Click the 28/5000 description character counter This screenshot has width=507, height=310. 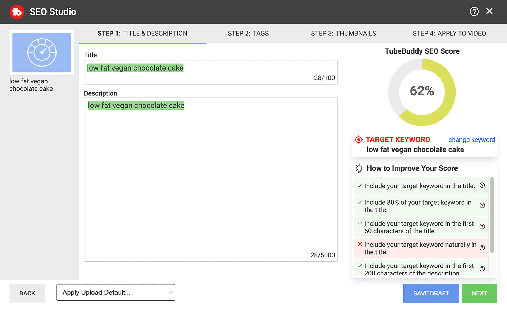[x=322, y=255]
